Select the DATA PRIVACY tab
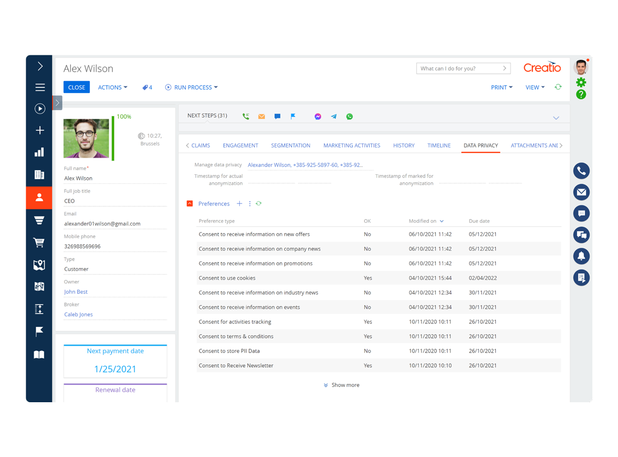The width and height of the screenshot is (618, 457). tap(481, 146)
